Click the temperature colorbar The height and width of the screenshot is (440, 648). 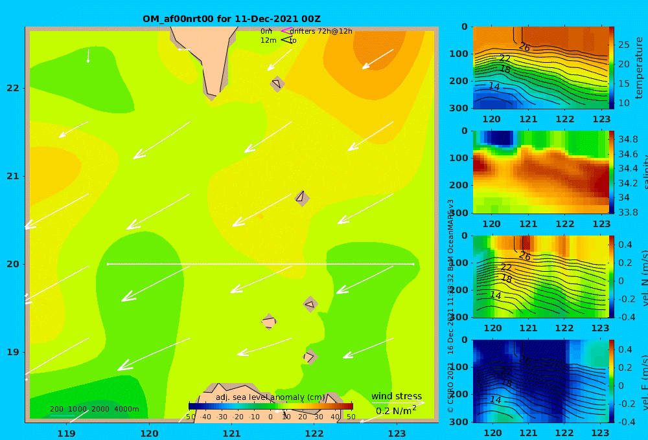pos(612,68)
